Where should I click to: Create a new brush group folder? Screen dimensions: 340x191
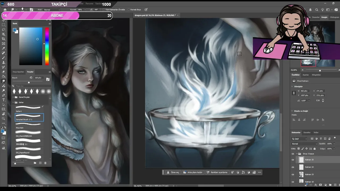(x=35, y=163)
